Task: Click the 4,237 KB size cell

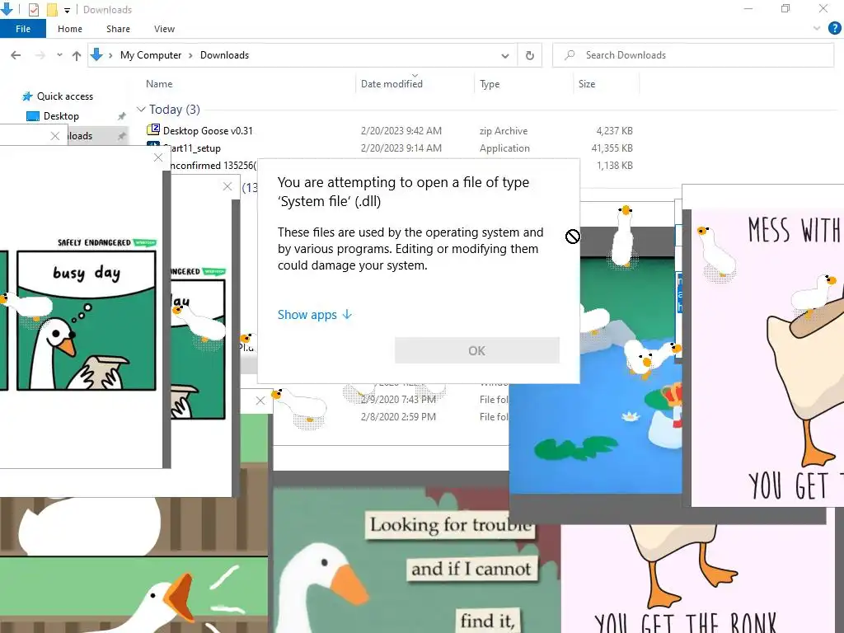Action: pyautogui.click(x=614, y=131)
